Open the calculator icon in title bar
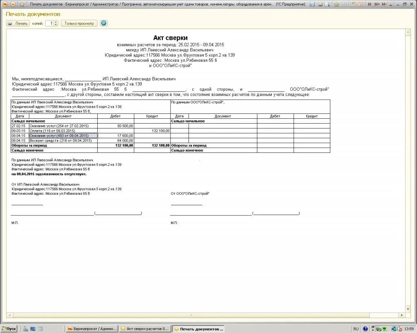417x333 pixels. (x=353, y=4)
